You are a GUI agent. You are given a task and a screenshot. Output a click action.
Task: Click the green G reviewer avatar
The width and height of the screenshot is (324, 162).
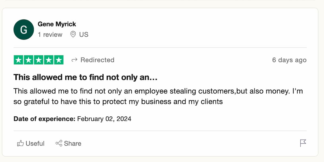click(x=24, y=30)
